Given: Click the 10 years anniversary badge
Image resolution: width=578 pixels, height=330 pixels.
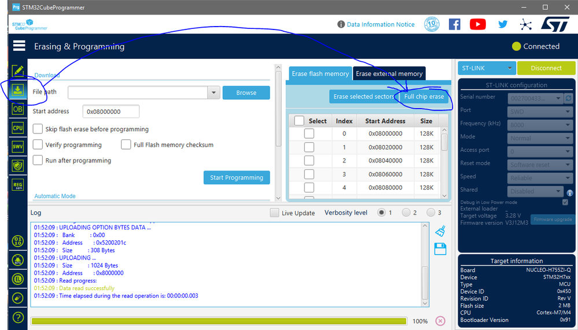Looking at the screenshot, I should point(432,24).
